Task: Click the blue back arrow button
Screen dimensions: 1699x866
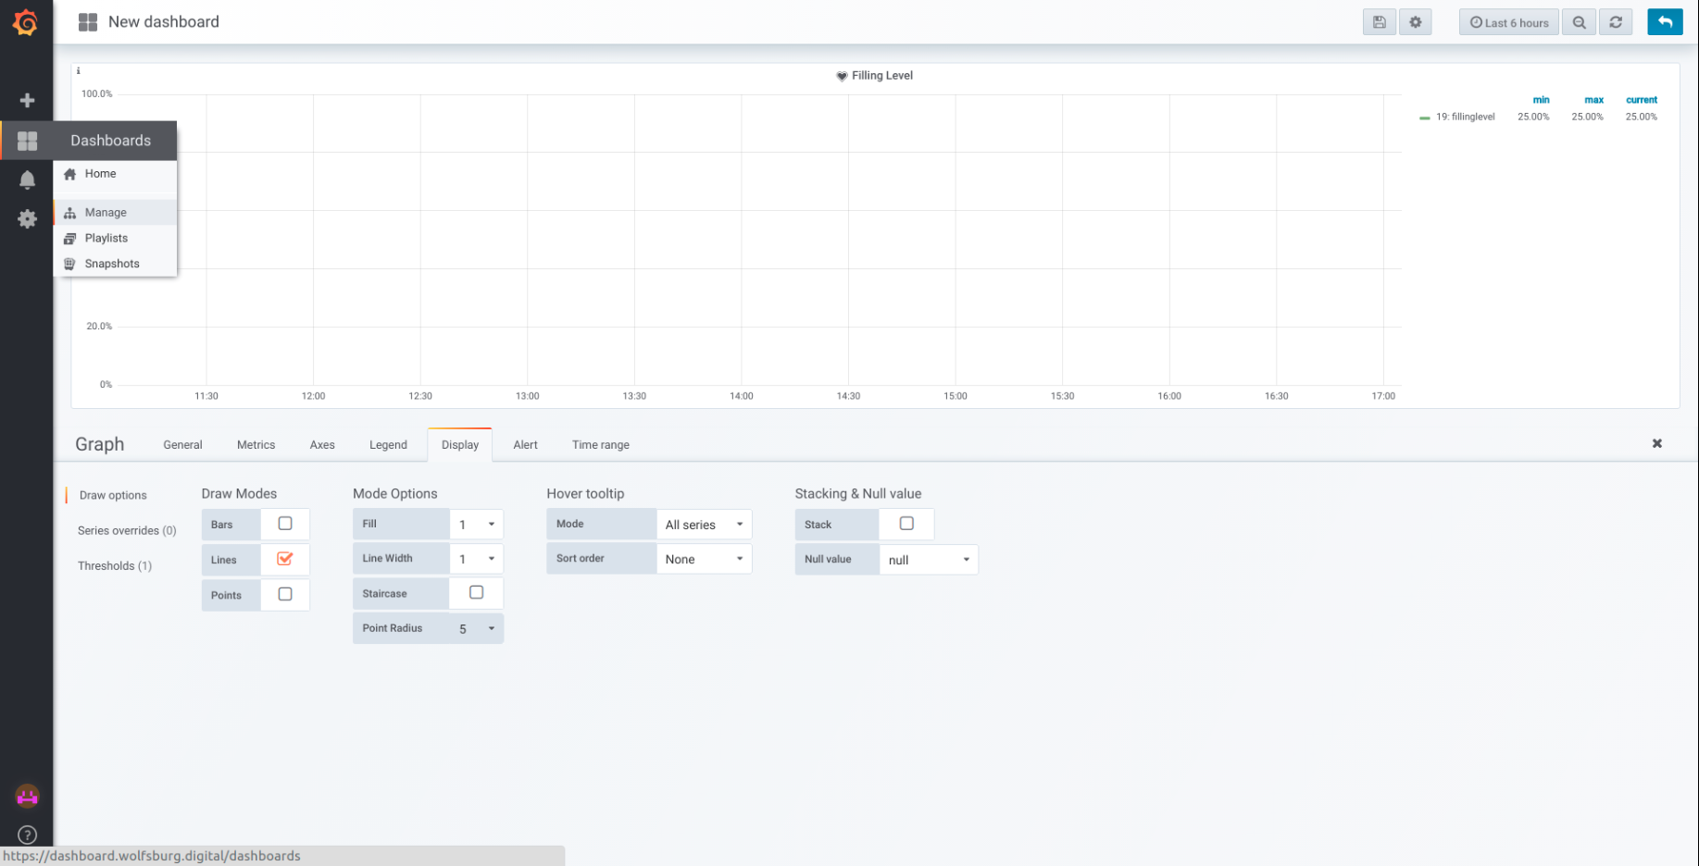Action: (1664, 22)
